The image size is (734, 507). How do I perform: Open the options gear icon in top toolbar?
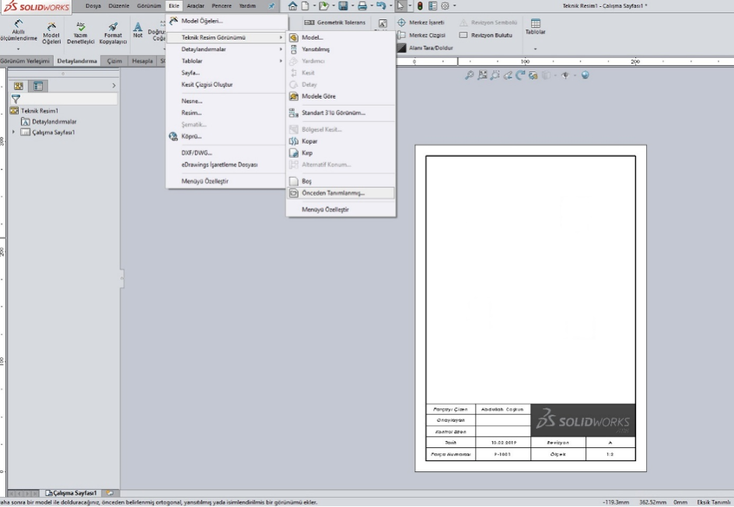click(x=443, y=6)
